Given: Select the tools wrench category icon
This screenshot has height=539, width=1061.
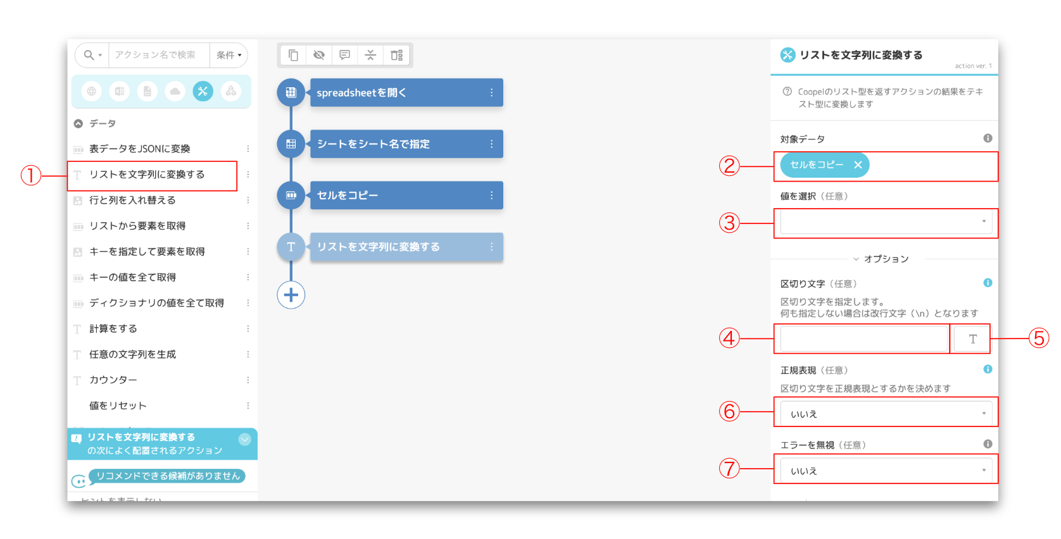Looking at the screenshot, I should (203, 91).
